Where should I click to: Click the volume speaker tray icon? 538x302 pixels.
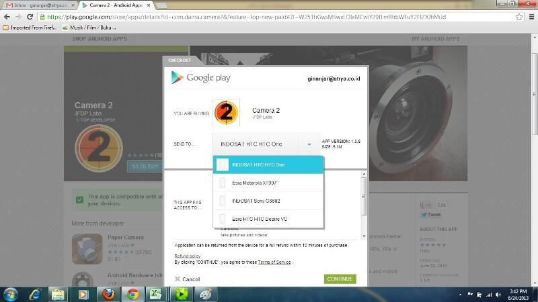point(498,295)
